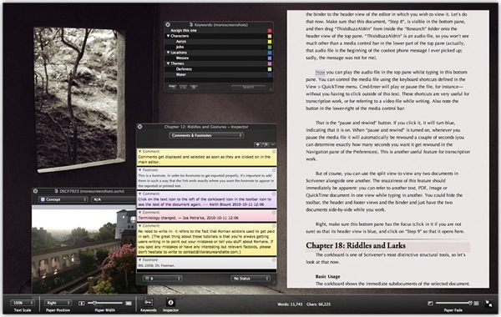Exit full screen with the arrows icon
The height and width of the screenshot is (317, 501).
(488, 304)
